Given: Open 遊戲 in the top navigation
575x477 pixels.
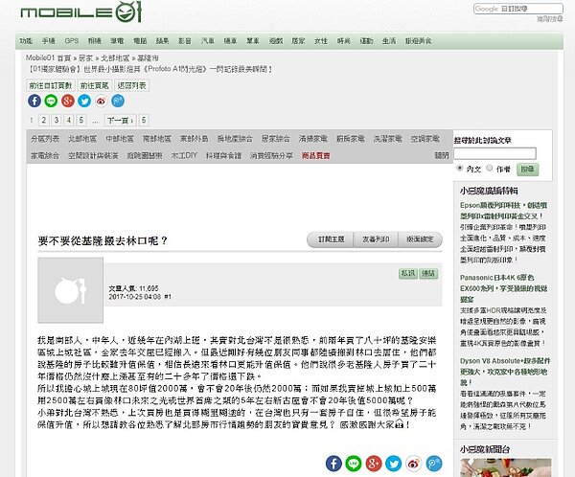Looking at the screenshot, I should click(x=276, y=40).
